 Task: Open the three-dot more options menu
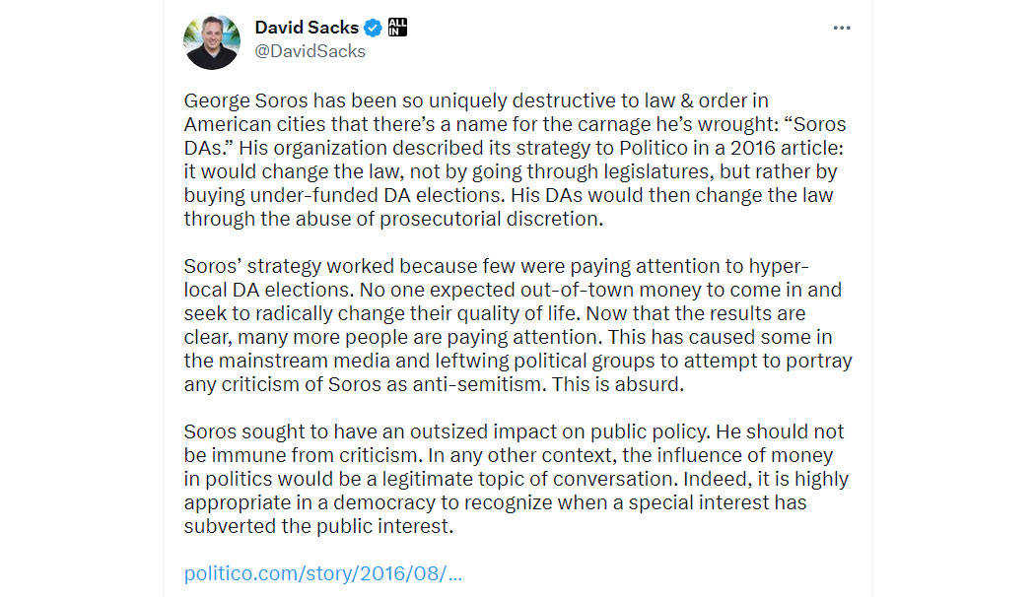click(842, 28)
